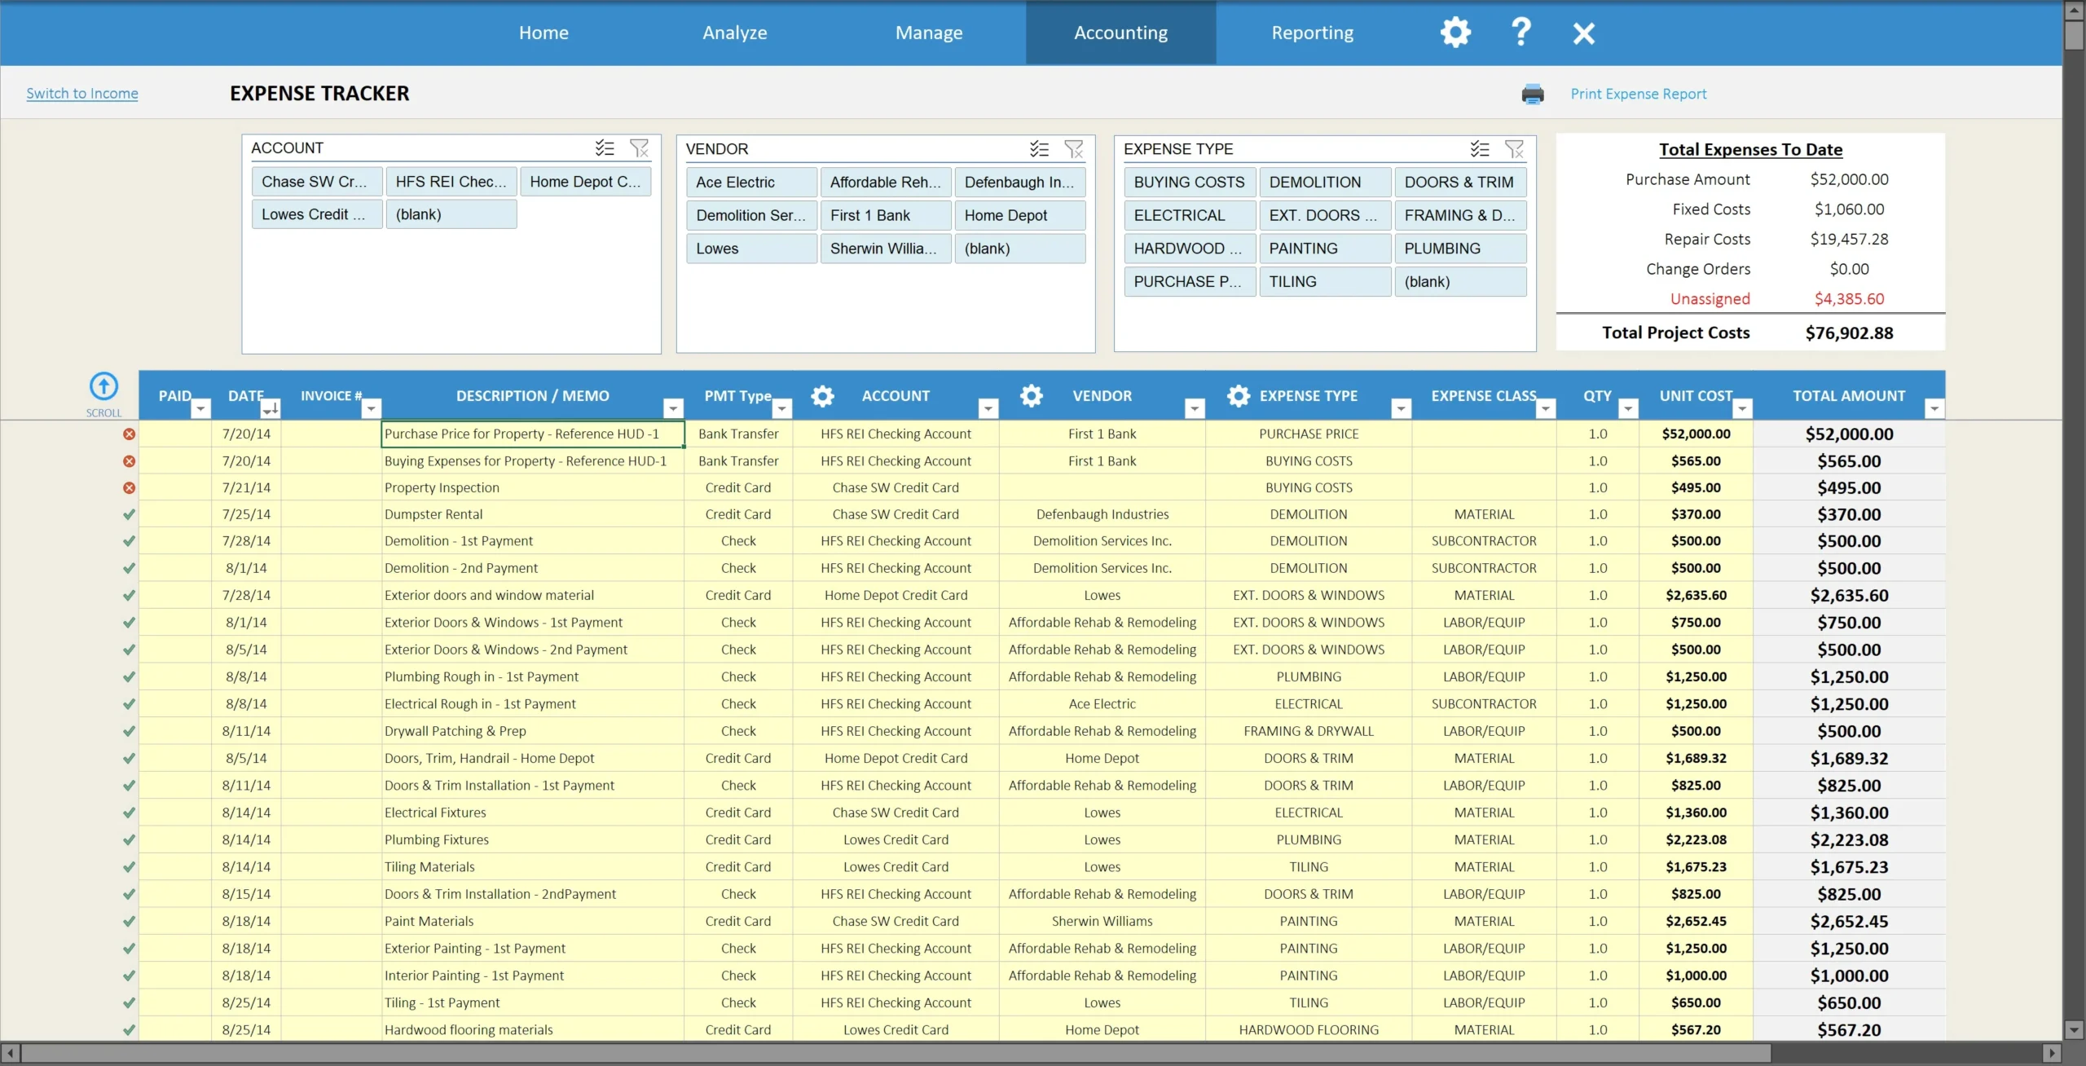Screen dimensions: 2086x1066
Task: Toggle Chase SW Credit account slicer item
Action: 317,182
